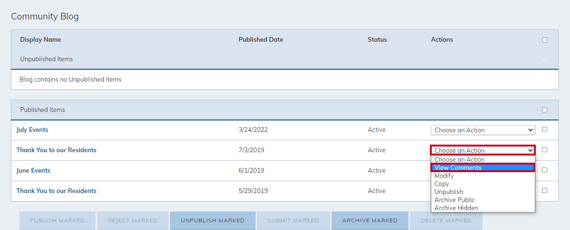Click Active status in June Events row
Image resolution: width=570 pixels, height=230 pixels.
[x=377, y=170]
